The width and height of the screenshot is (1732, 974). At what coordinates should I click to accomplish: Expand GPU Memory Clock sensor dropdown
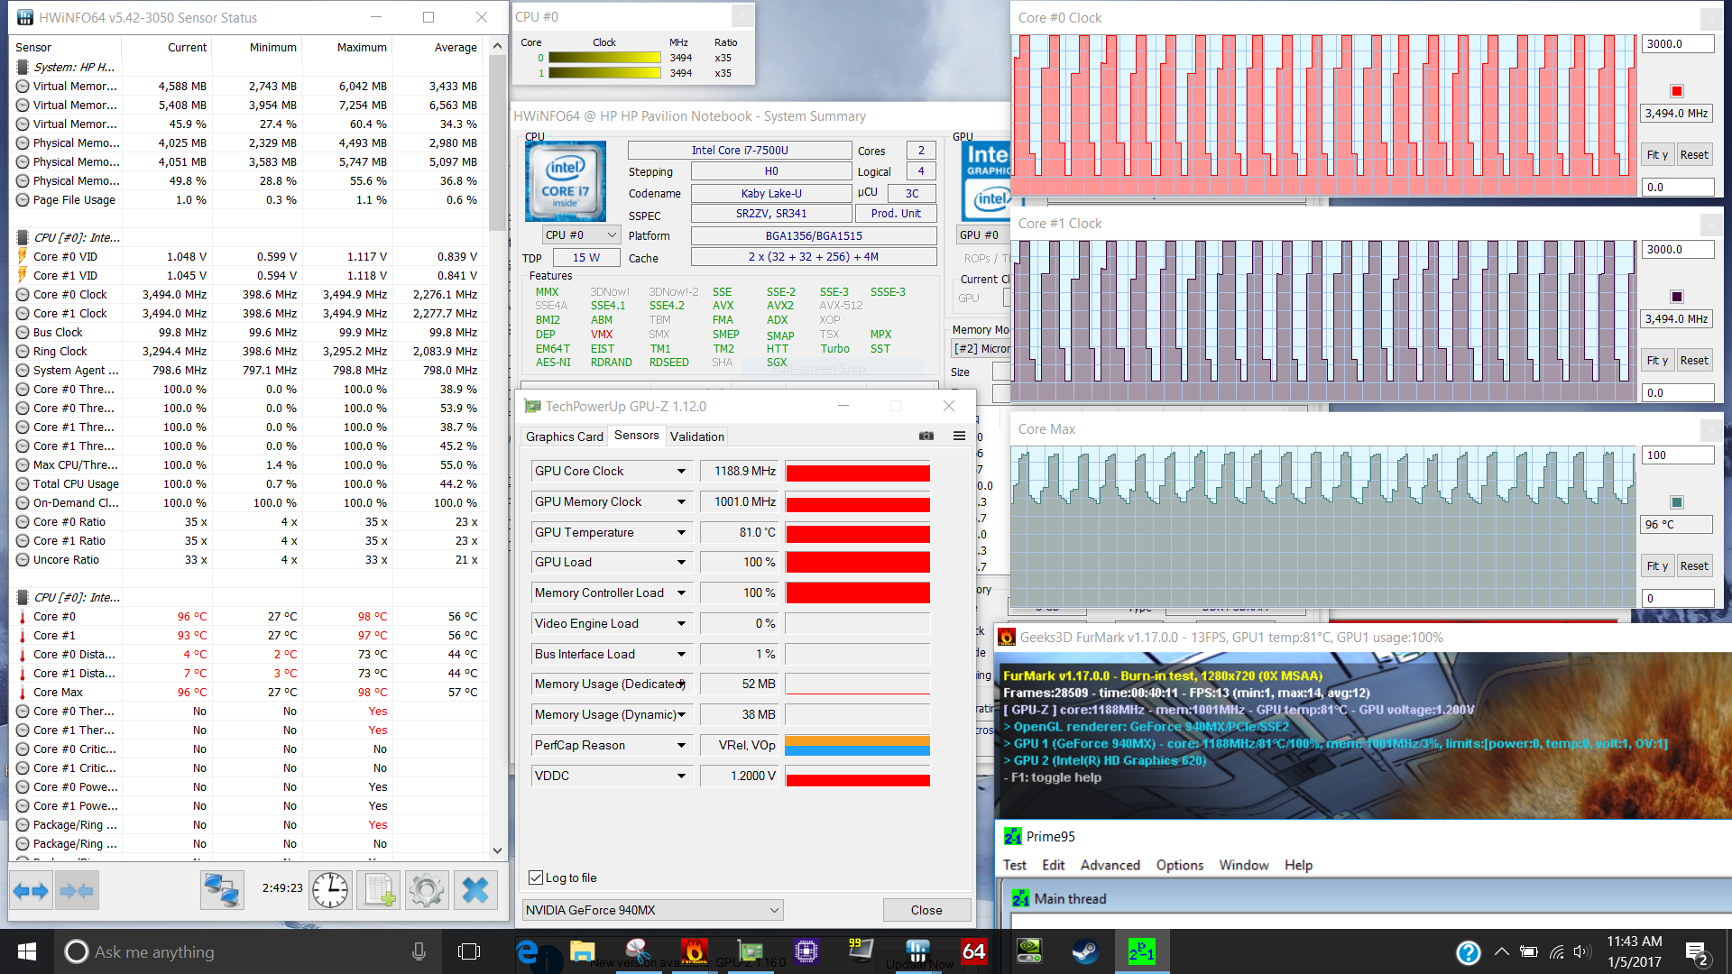tap(681, 501)
